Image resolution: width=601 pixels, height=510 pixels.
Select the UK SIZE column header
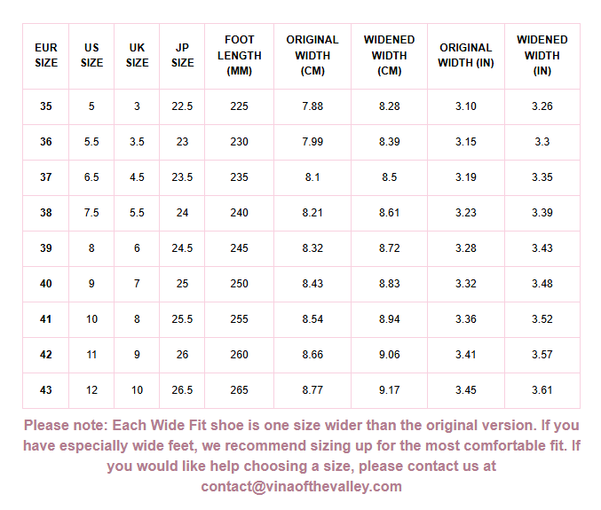tap(137, 55)
